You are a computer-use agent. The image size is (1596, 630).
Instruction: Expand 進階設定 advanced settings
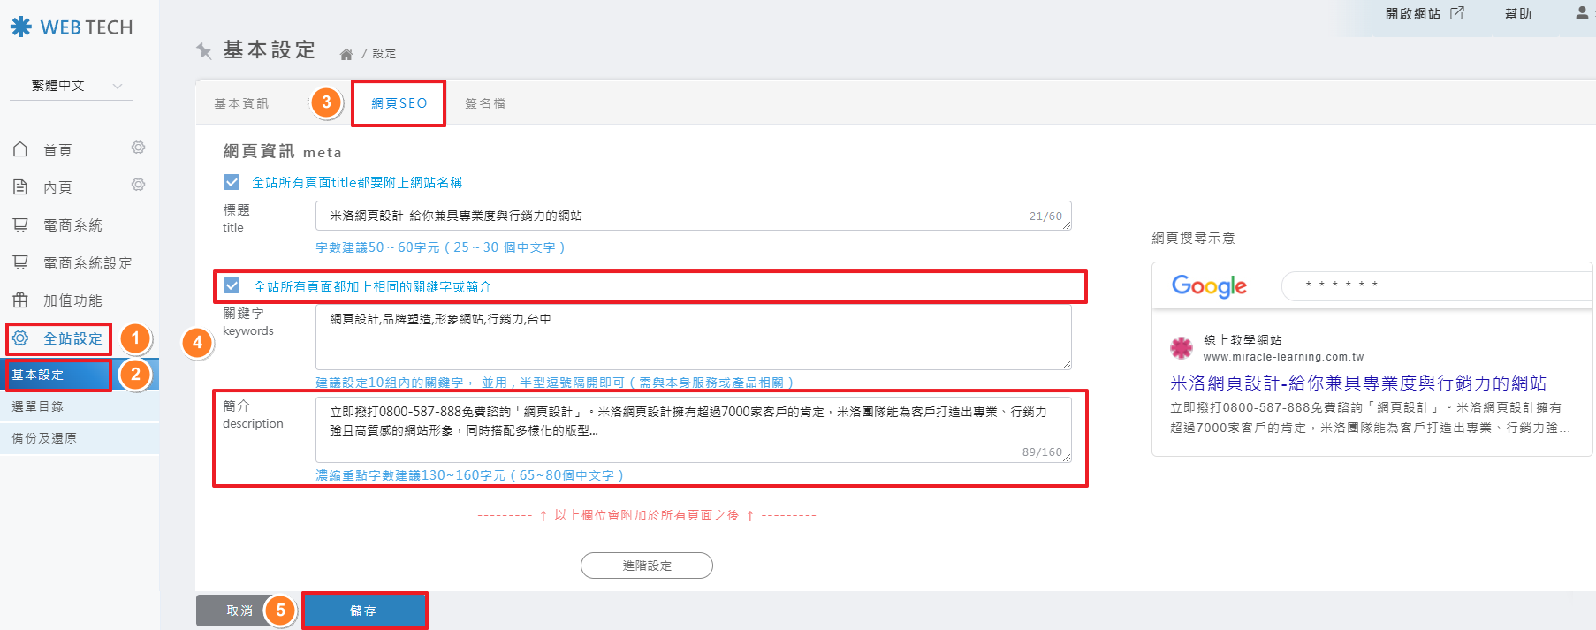click(646, 565)
